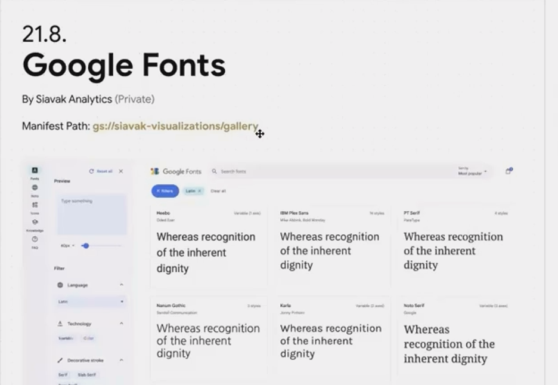Collapse the Decorative stroke section
Image resolution: width=558 pixels, height=385 pixels.
[x=122, y=360]
